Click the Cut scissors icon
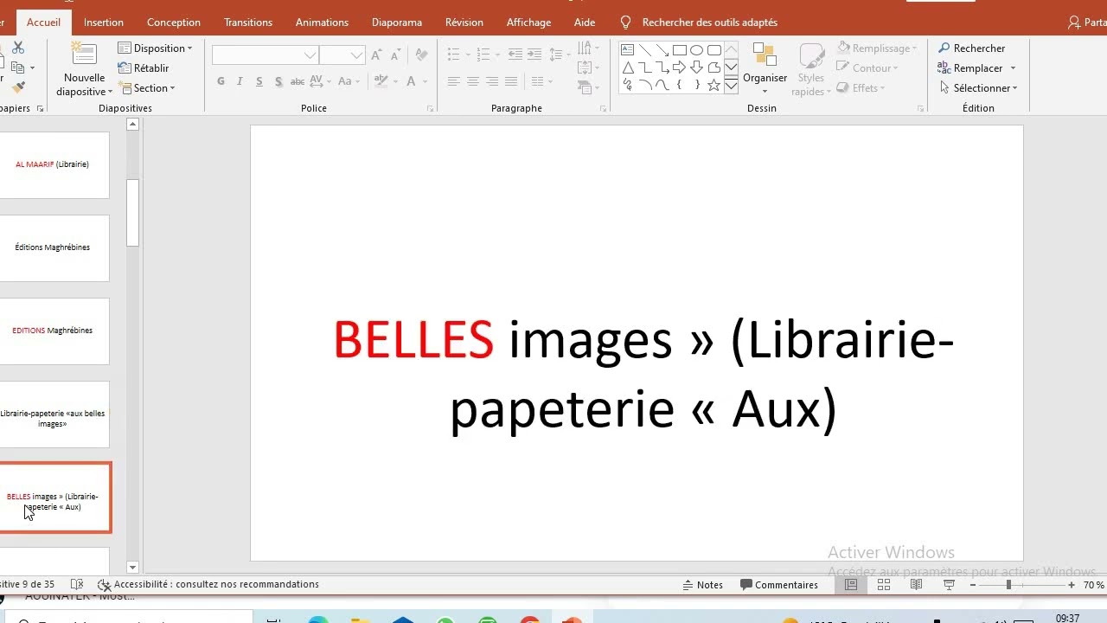The image size is (1107, 623). (17, 48)
